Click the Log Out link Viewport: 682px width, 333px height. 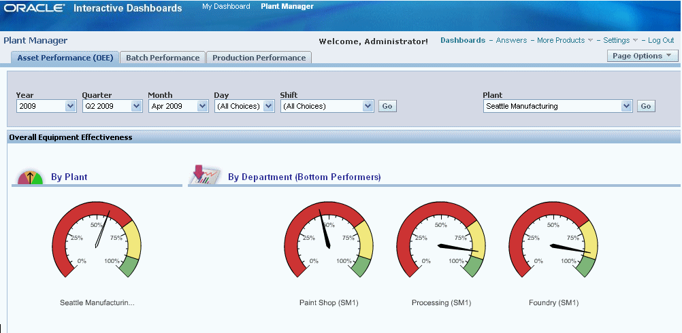point(661,40)
